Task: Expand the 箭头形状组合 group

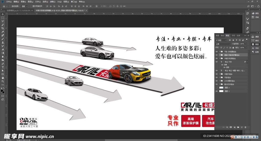Action: (219, 84)
